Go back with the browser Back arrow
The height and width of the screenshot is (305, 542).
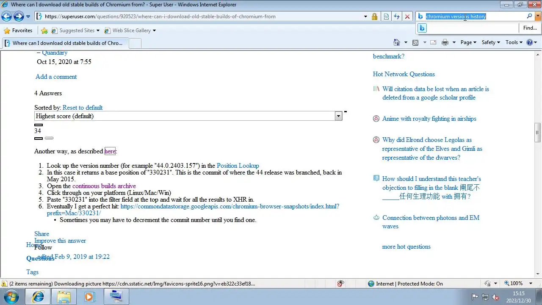pyautogui.click(x=6, y=17)
